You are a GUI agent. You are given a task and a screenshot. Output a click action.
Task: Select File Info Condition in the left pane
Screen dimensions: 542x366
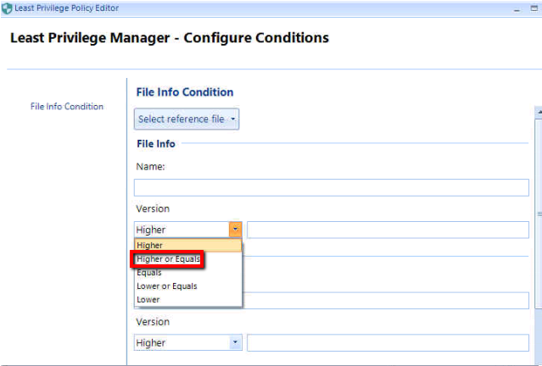[67, 107]
